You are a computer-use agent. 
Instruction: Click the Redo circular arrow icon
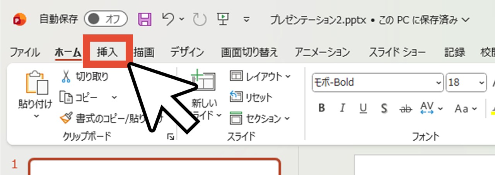point(200,19)
